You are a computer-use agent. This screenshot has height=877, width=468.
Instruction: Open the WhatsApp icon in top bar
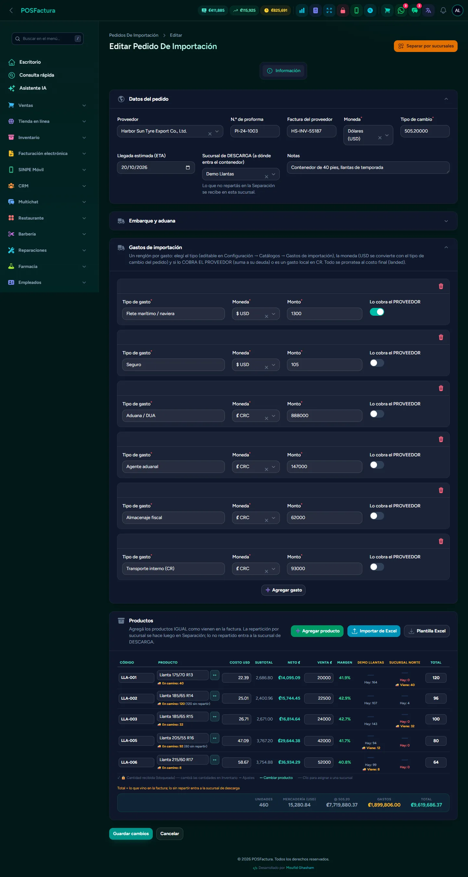click(x=401, y=10)
